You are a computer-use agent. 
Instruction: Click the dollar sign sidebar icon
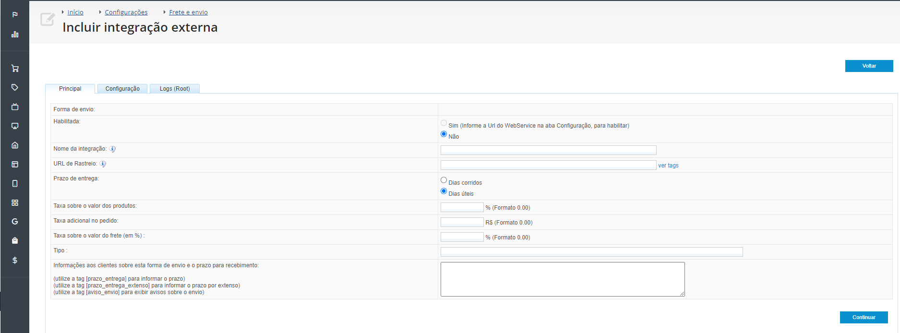15,260
